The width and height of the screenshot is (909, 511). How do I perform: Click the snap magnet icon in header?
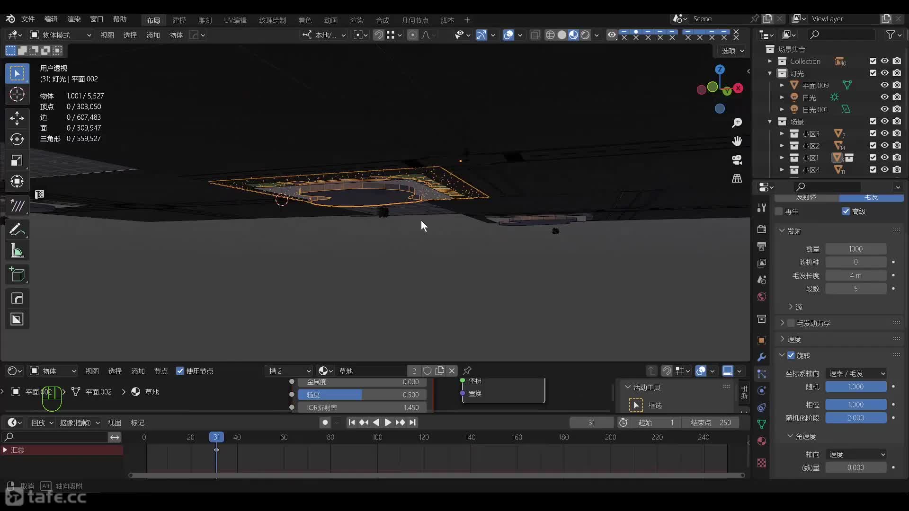point(378,35)
